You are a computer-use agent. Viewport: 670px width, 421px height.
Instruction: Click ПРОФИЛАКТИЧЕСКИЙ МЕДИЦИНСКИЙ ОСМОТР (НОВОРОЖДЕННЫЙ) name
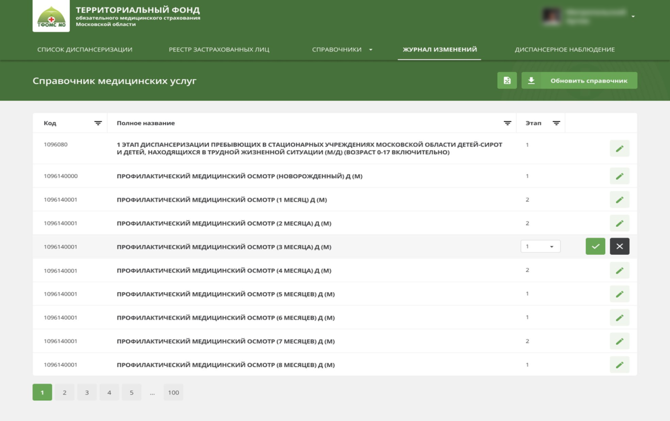(239, 176)
